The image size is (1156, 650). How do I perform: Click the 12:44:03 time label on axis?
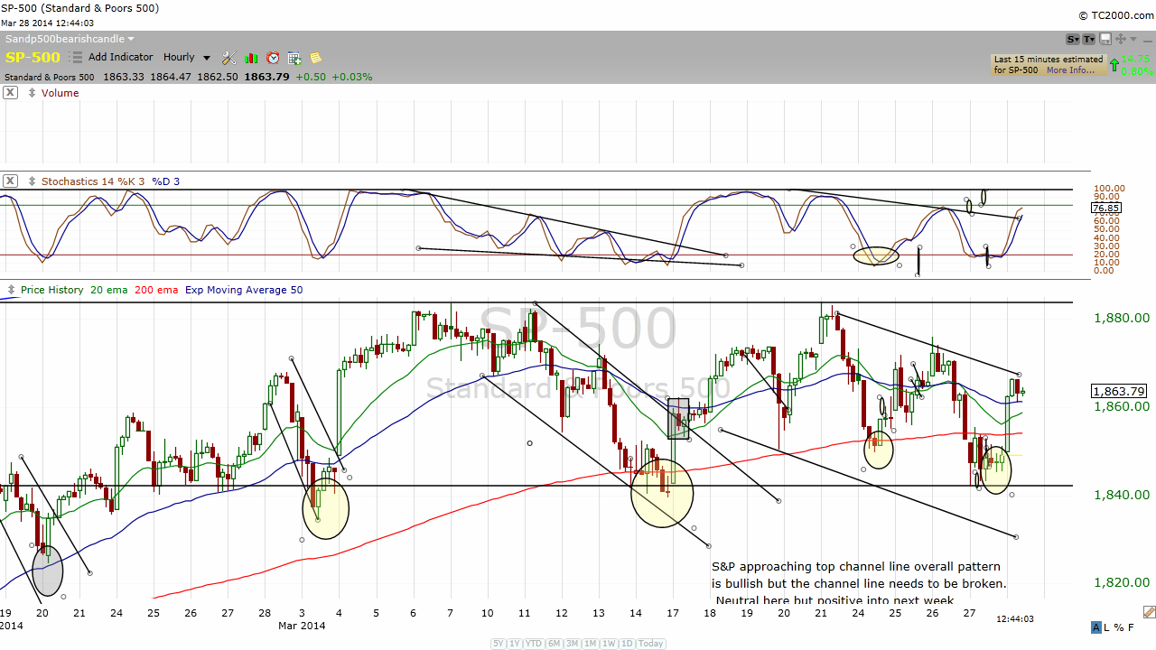1014,619
